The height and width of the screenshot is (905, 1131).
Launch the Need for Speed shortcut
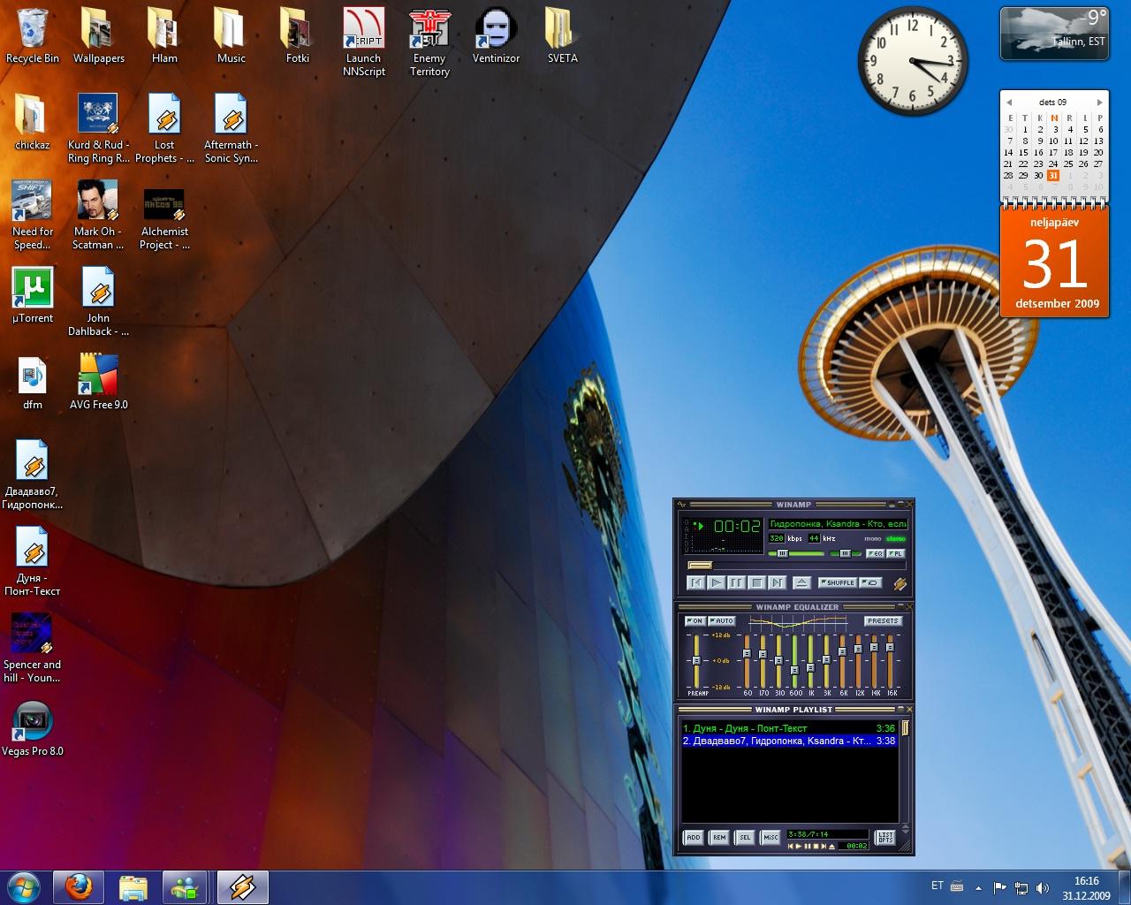click(33, 216)
